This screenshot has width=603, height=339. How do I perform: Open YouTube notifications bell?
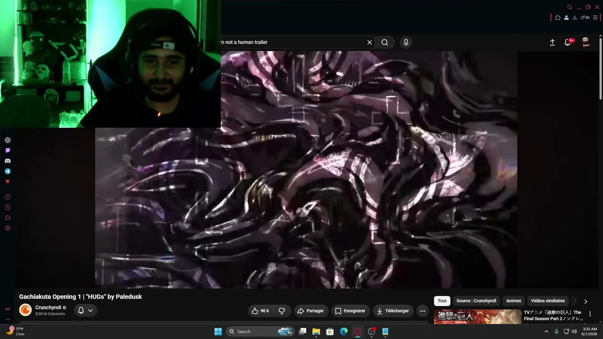pos(568,42)
